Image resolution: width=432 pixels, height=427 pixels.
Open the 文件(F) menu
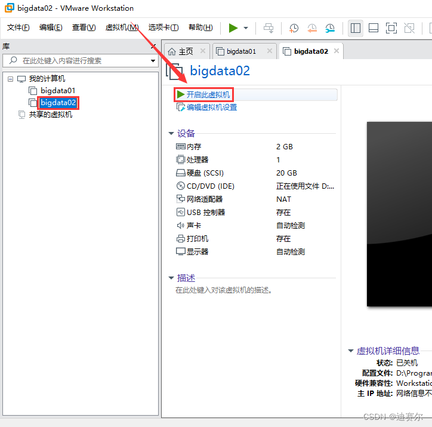(18, 27)
